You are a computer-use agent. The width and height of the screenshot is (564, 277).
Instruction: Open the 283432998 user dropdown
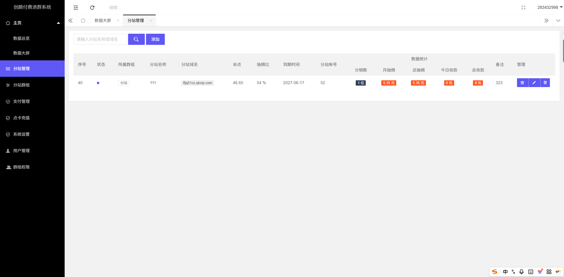coord(550,7)
